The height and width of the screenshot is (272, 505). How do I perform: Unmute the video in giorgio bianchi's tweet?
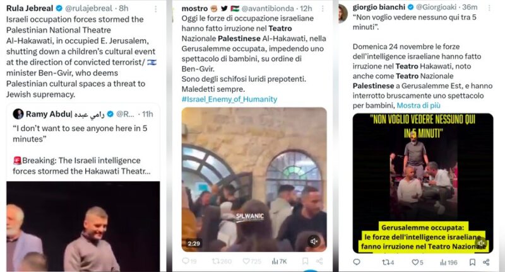[481, 243]
